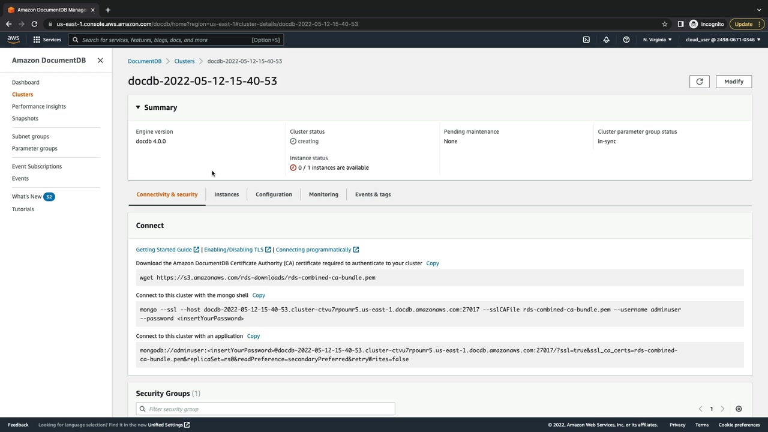Open the Getting Started Guide link
The width and height of the screenshot is (768, 432).
click(167, 250)
